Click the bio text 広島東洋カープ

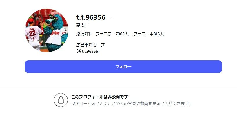[90, 45]
